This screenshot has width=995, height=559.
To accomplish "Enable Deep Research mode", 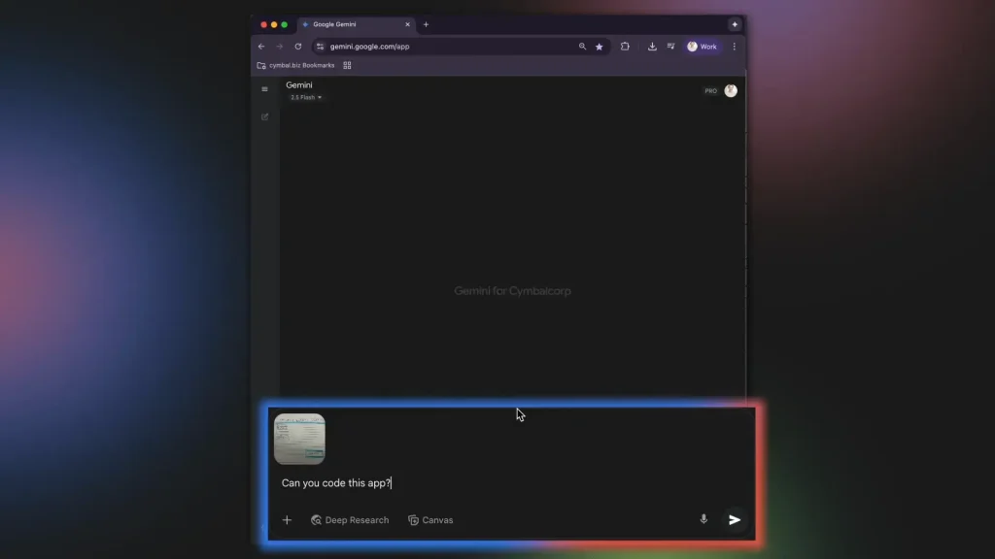I will coord(350,519).
